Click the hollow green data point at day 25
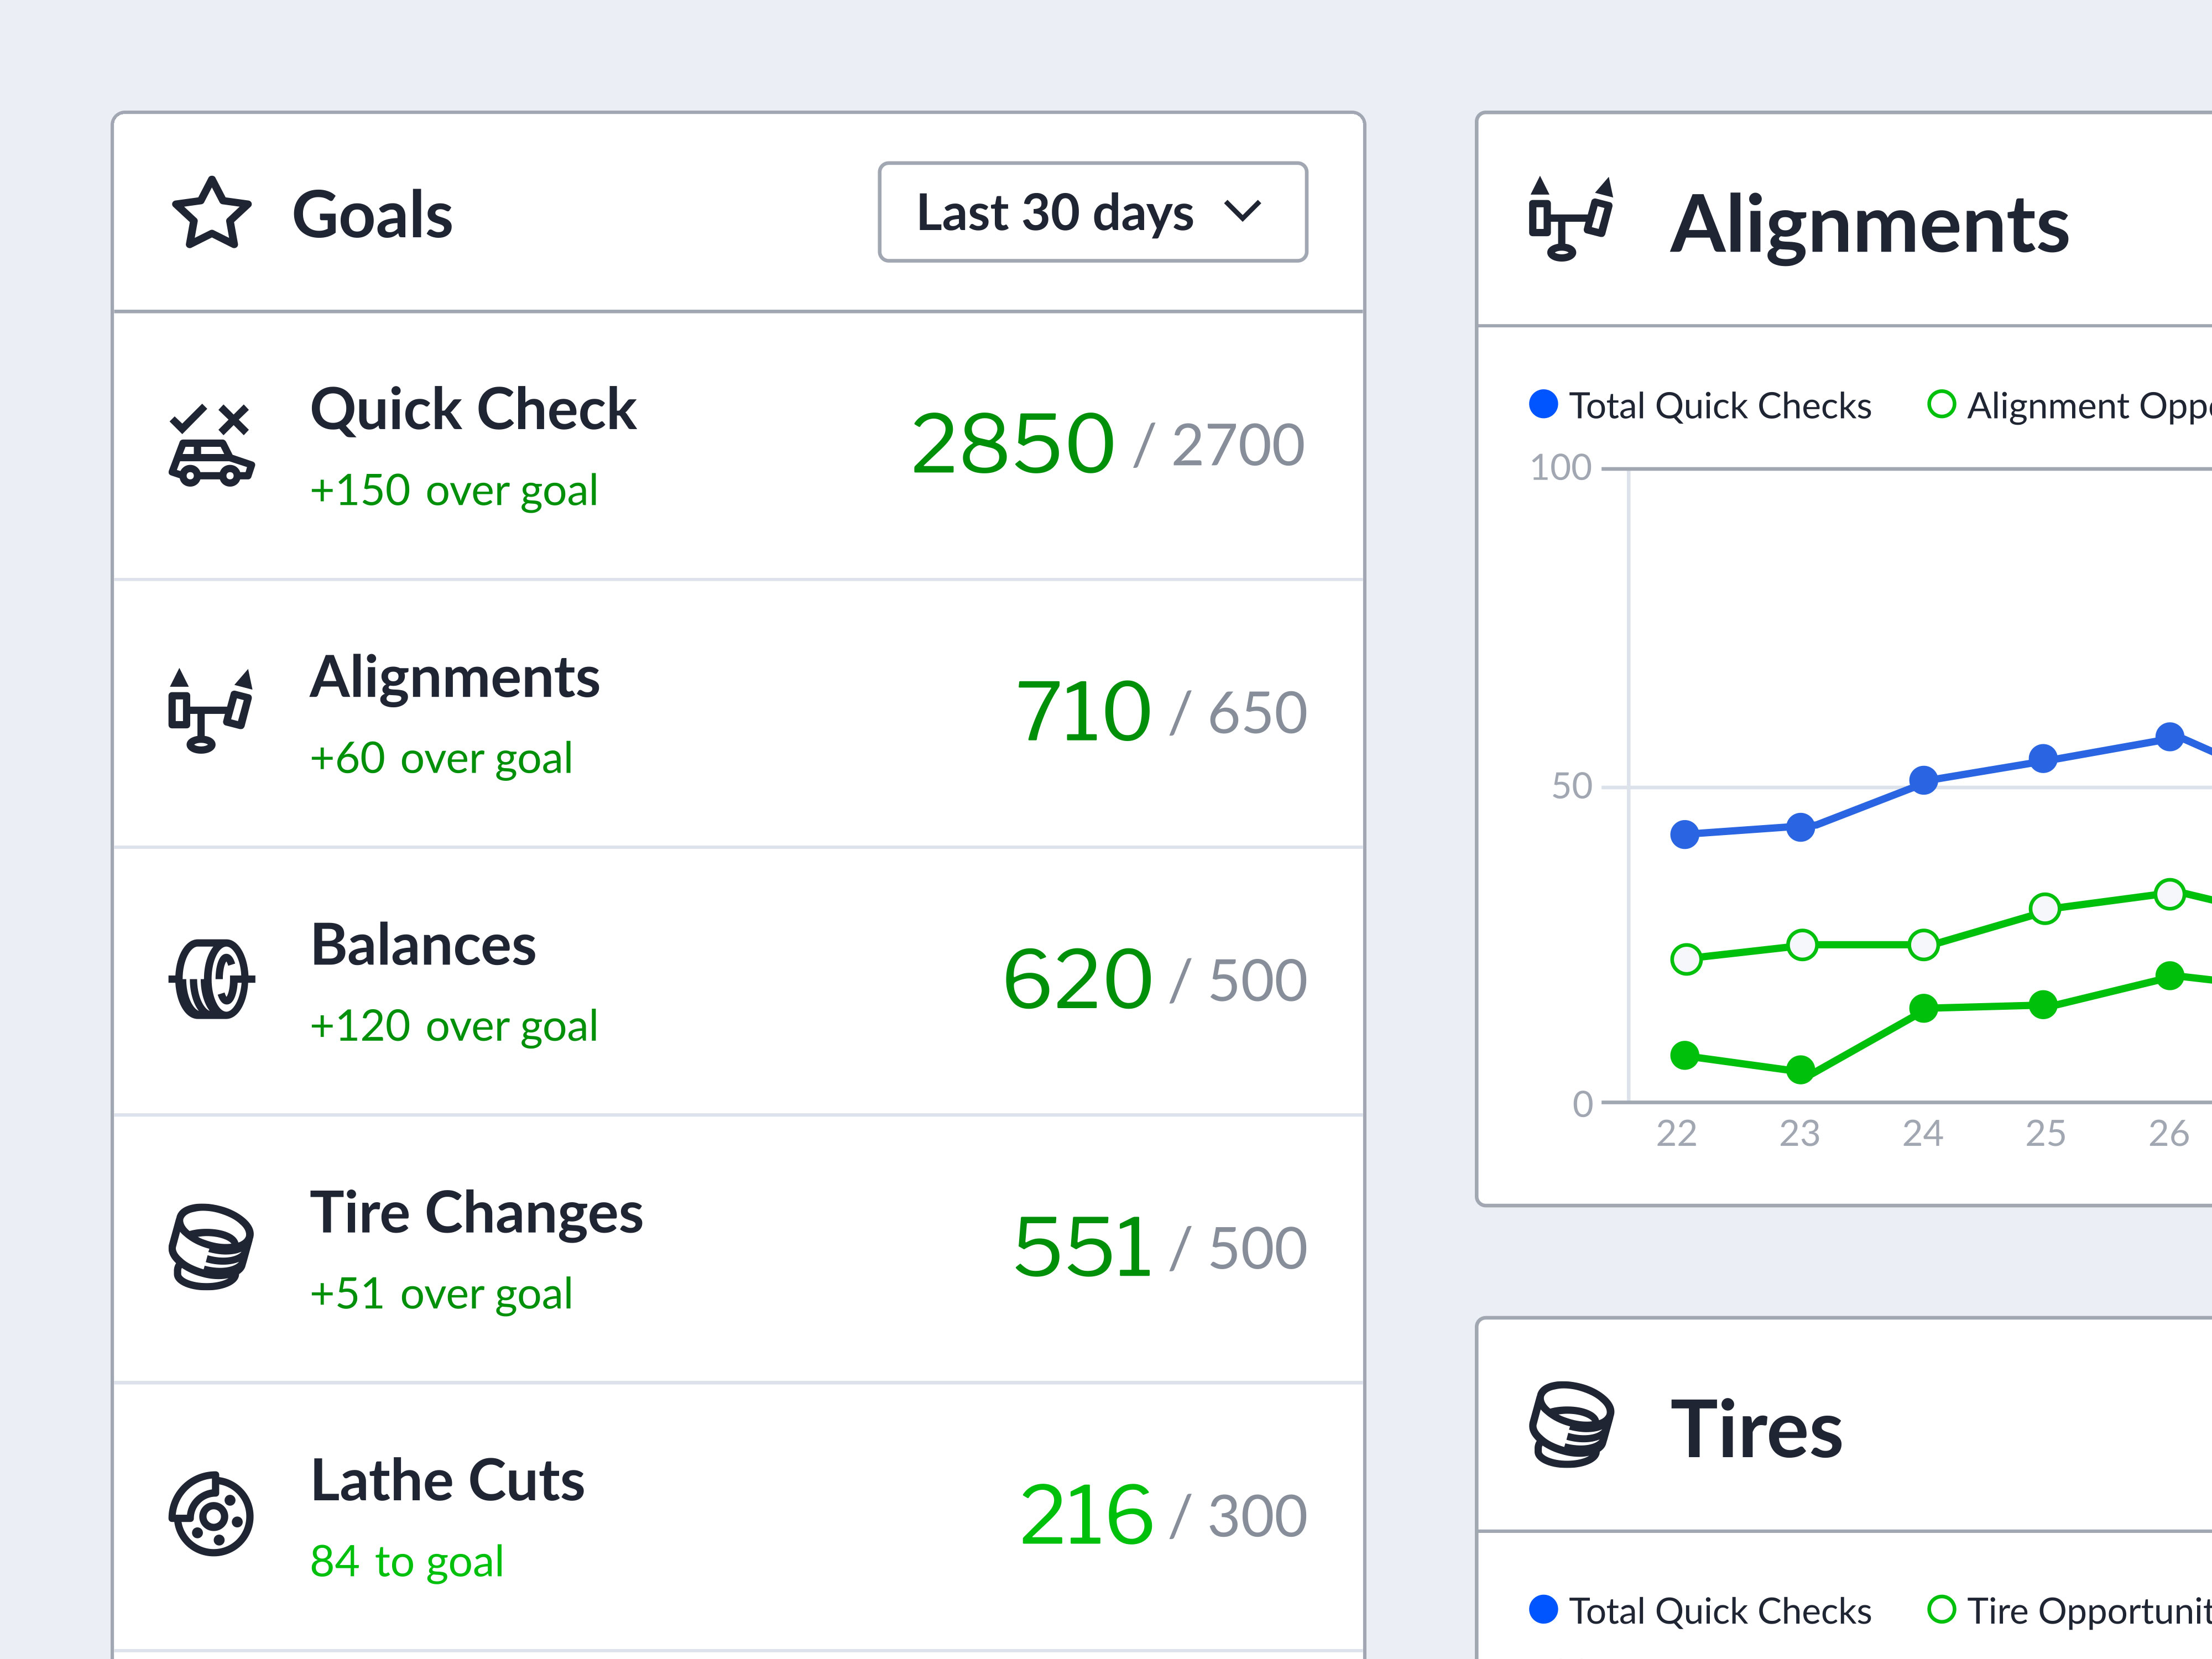This screenshot has width=2212, height=1659. pos(2045,908)
